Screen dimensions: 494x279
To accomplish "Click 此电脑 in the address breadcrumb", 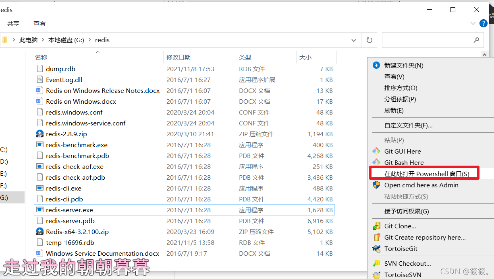I will point(28,40).
